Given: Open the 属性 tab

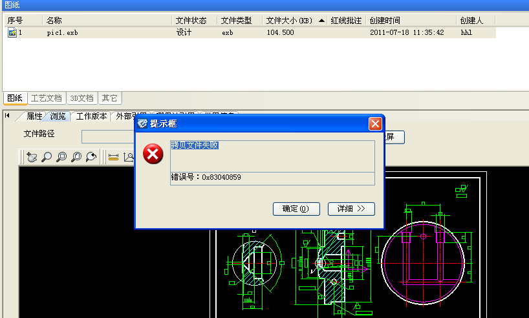Looking at the screenshot, I should click(x=34, y=116).
